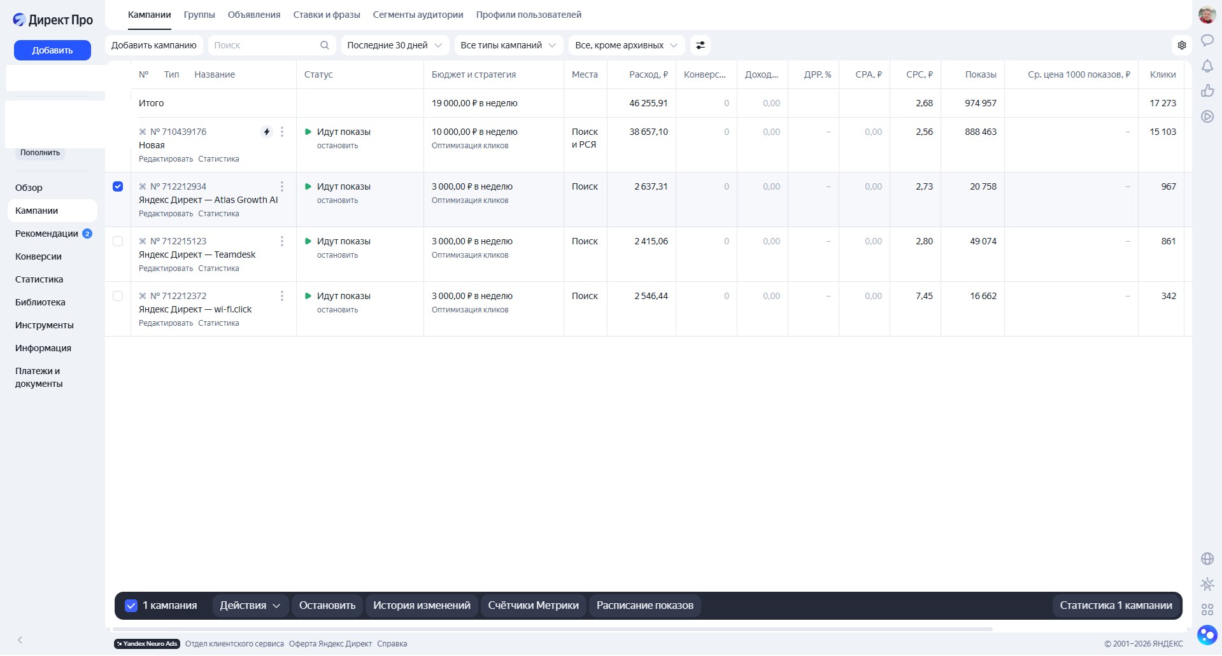This screenshot has height=656, width=1222.
Task: Open 'История изменений' in the bottom bar
Action: (422, 606)
